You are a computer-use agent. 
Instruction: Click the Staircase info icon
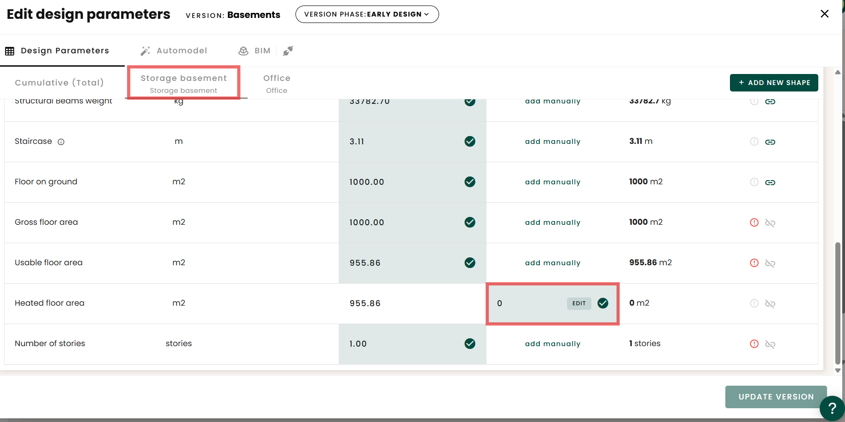coord(61,142)
